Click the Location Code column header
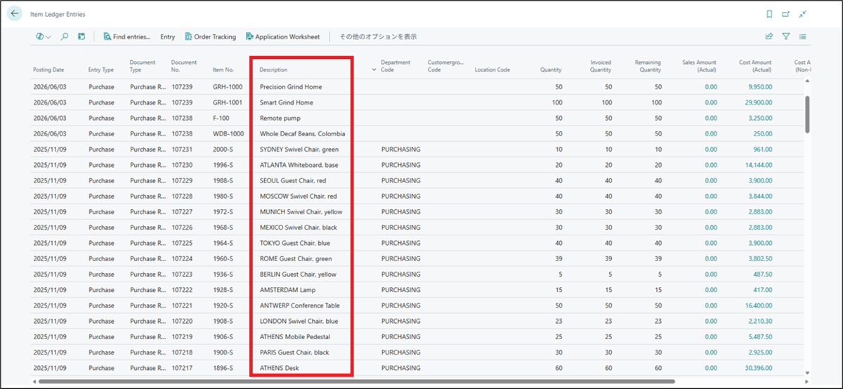Image resolution: width=843 pixels, height=389 pixels. point(492,70)
